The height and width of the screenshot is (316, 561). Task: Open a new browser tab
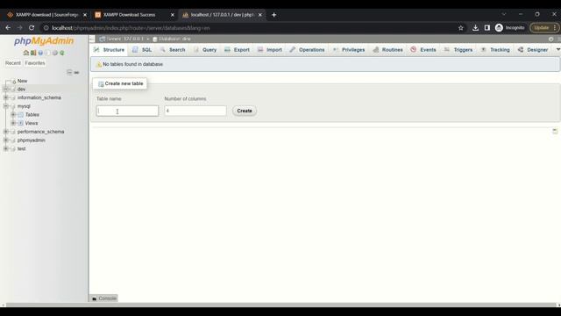pos(273,15)
